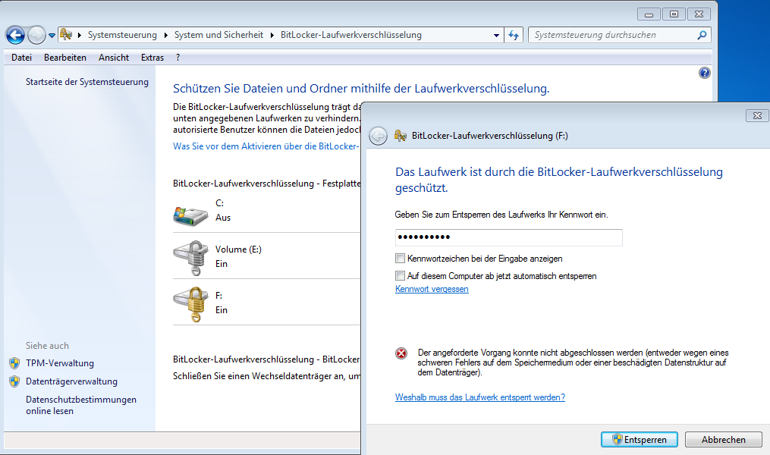Click the refresh button beside address bar

click(x=514, y=36)
